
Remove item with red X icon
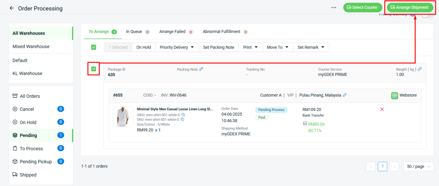pos(382,109)
